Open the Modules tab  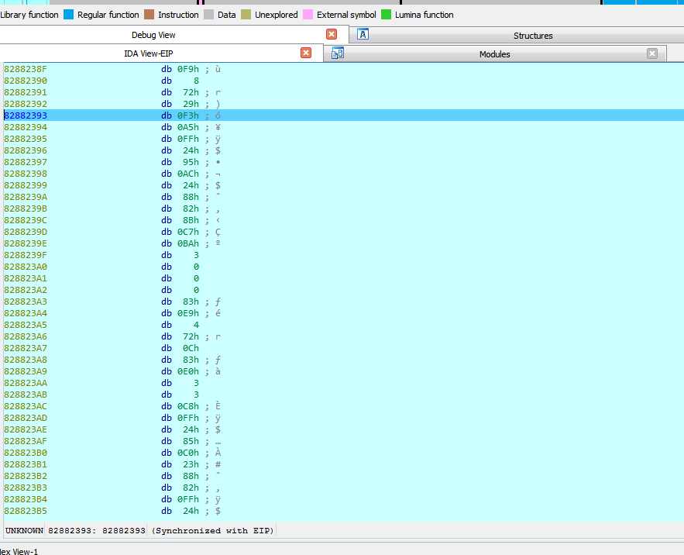click(494, 54)
